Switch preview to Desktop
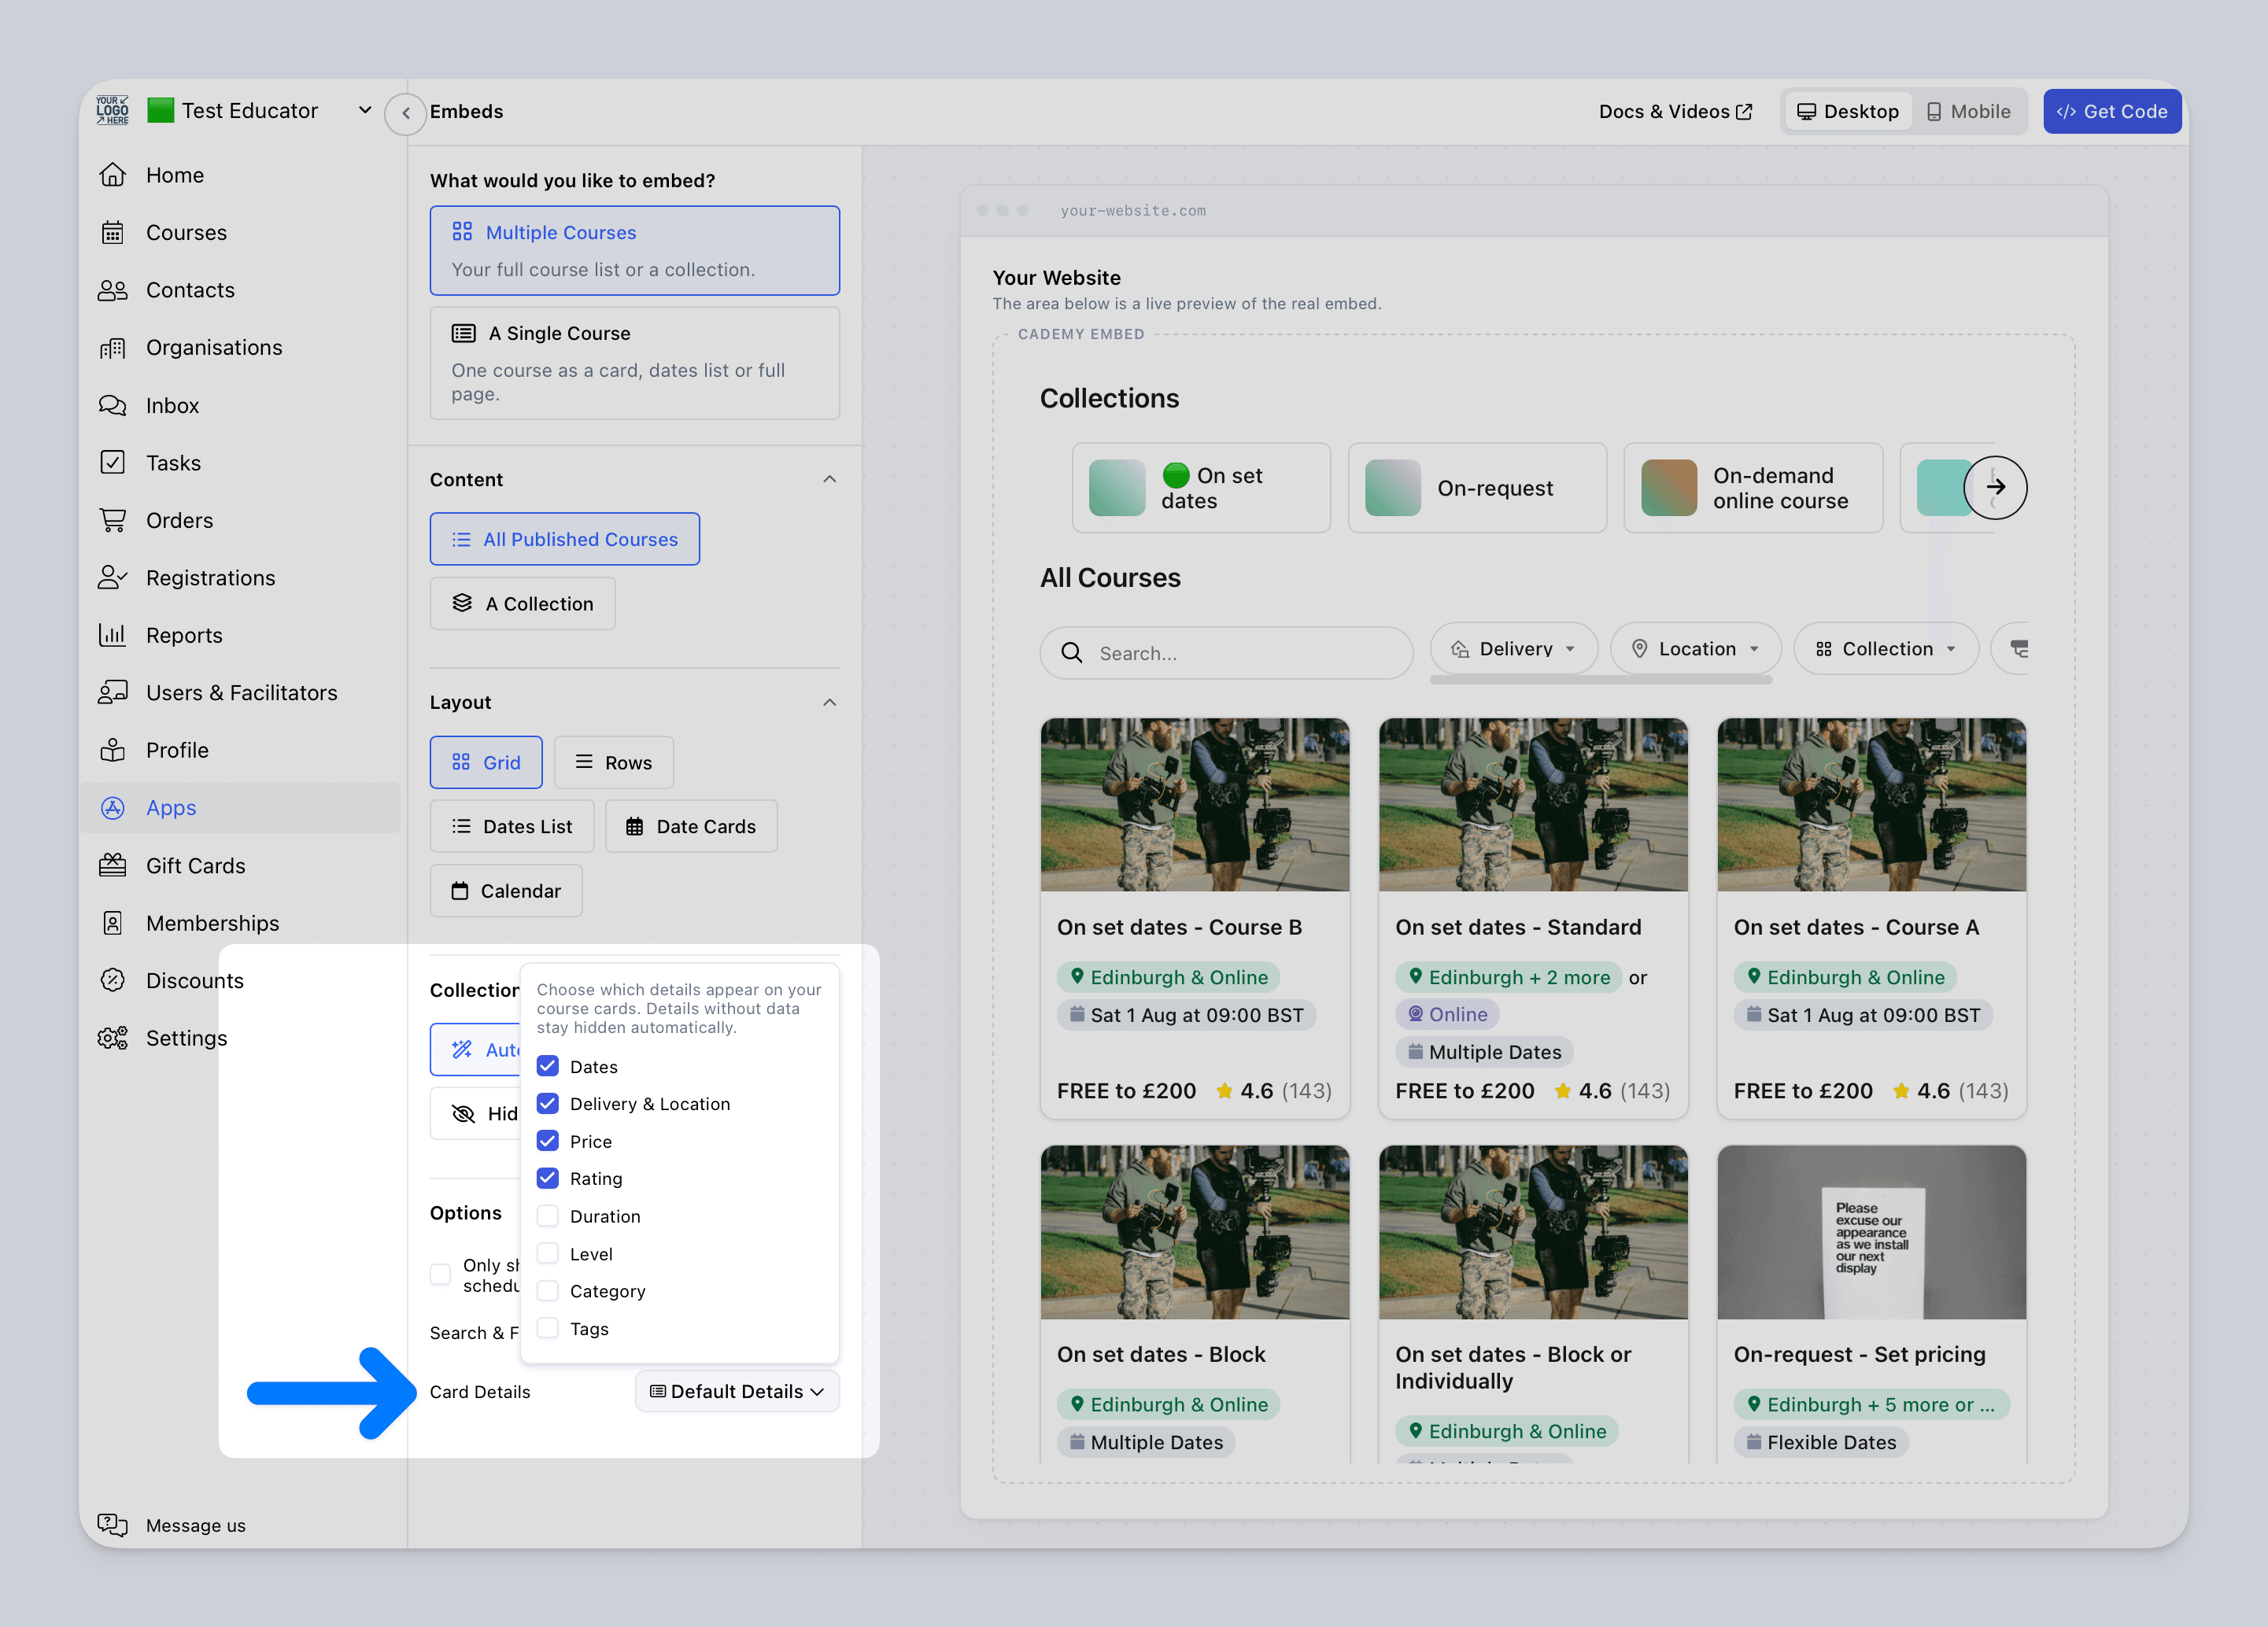The width and height of the screenshot is (2268, 1627). (1847, 112)
